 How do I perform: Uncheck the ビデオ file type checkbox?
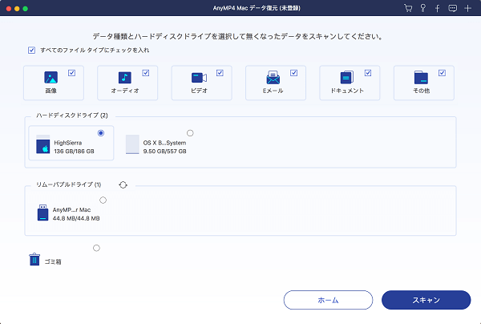220,73
